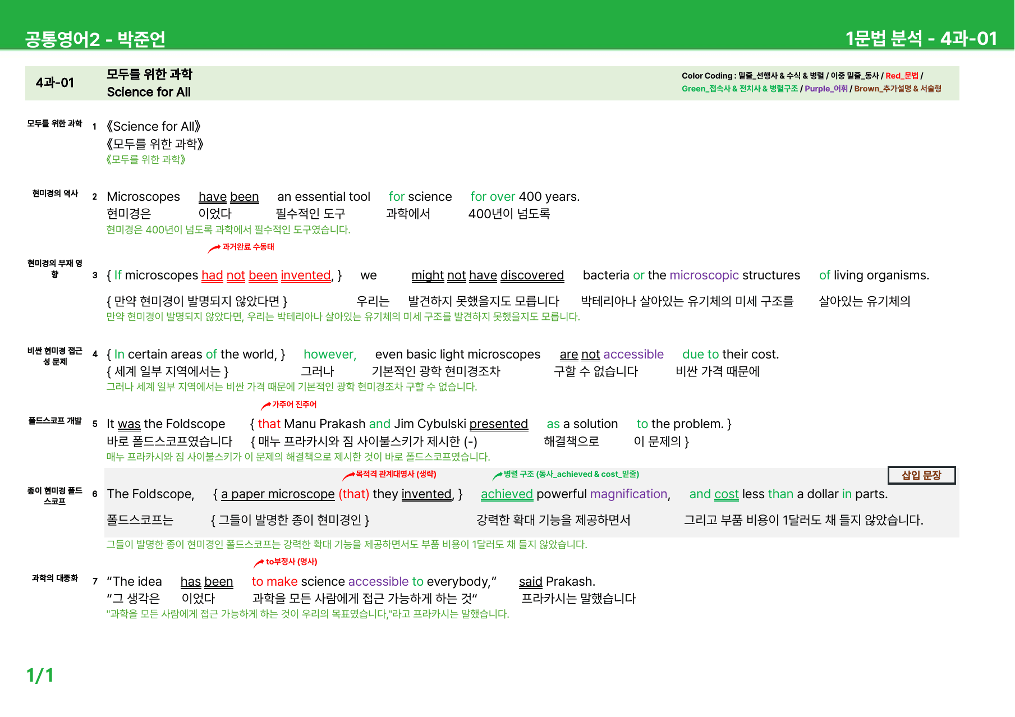Image resolution: width=1015 pixels, height=717 pixels.
Task: Click the red underlined word 'invented'
Action: (306, 275)
